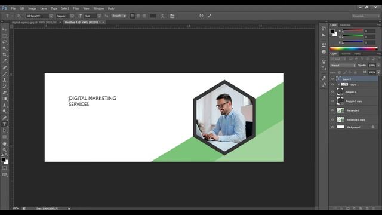Select the Pen tool
This screenshot has width=382, height=215.
4,118
